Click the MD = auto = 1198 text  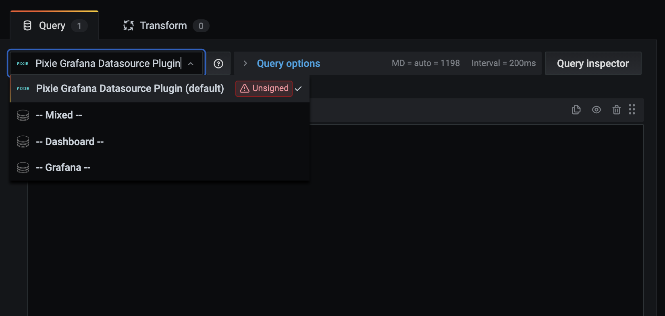pos(426,63)
